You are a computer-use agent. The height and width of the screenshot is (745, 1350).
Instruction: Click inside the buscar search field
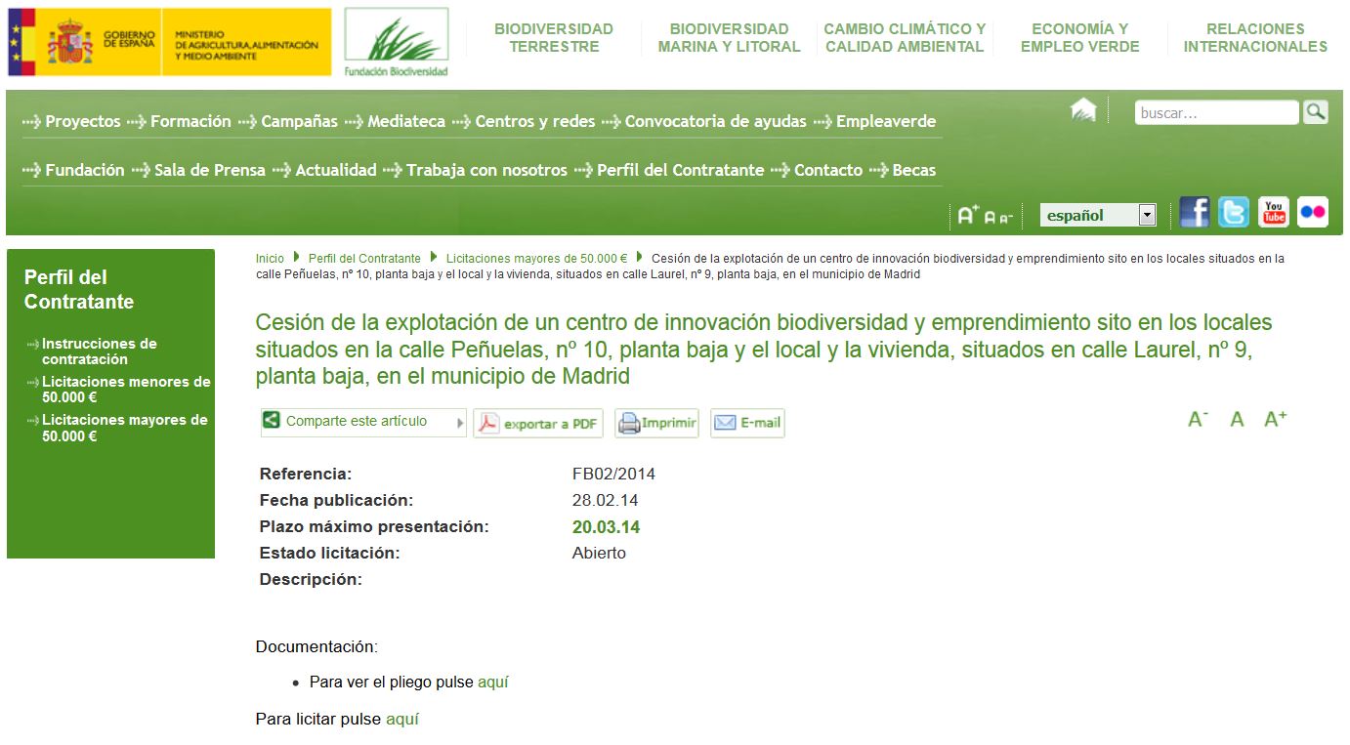click(1215, 113)
